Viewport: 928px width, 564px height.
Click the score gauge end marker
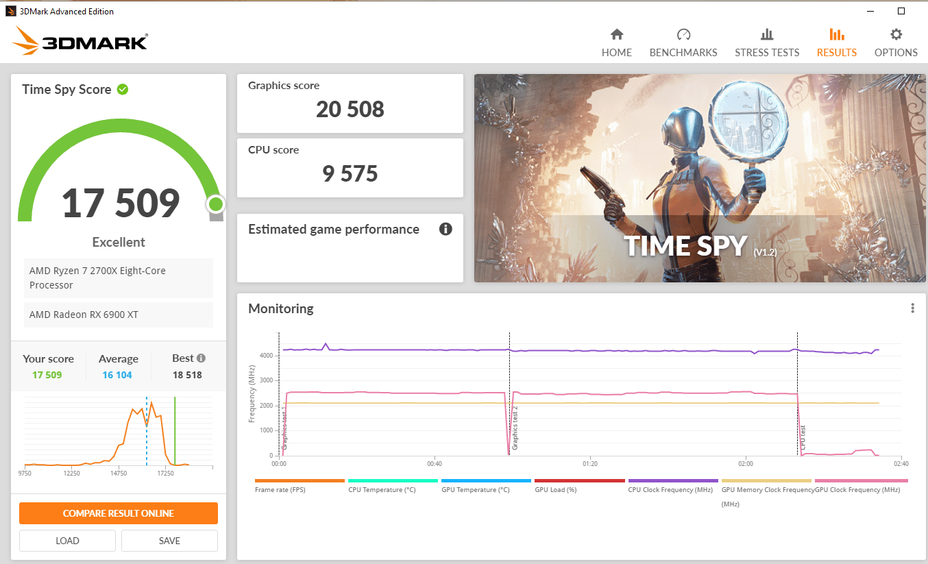click(216, 204)
